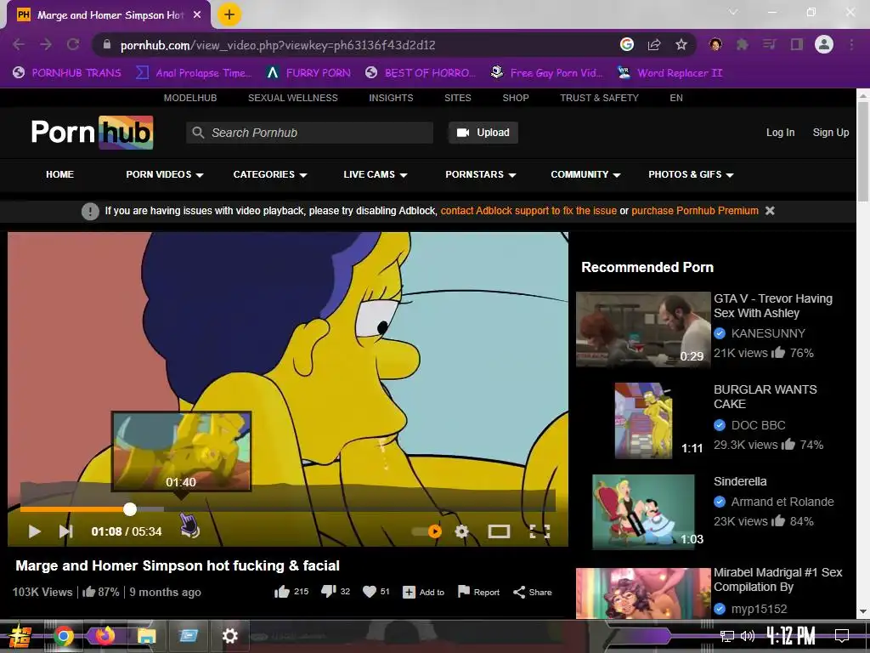This screenshot has width=870, height=653.
Task: Like the video with thumbs up
Action: 282,592
